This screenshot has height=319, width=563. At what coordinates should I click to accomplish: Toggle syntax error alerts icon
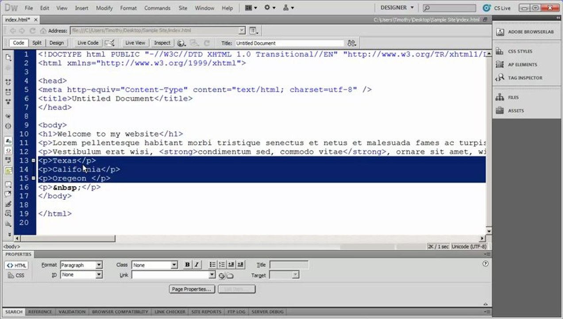(8, 170)
